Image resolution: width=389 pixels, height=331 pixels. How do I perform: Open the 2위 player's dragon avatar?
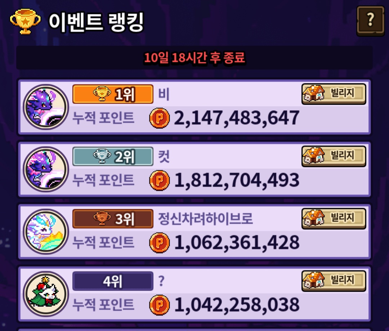point(46,169)
